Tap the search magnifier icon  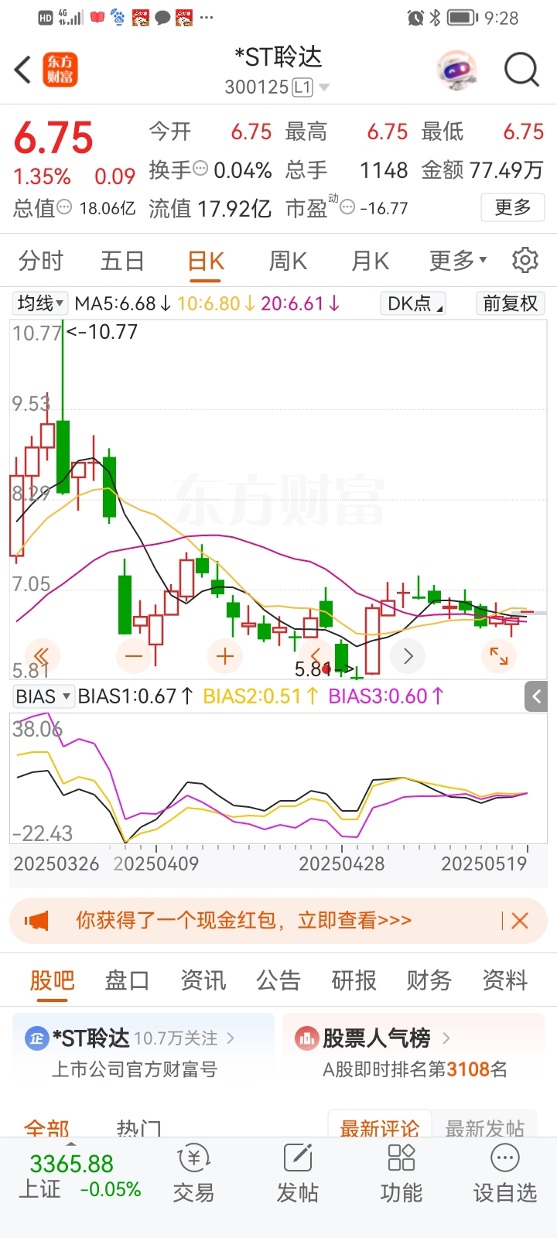point(521,70)
